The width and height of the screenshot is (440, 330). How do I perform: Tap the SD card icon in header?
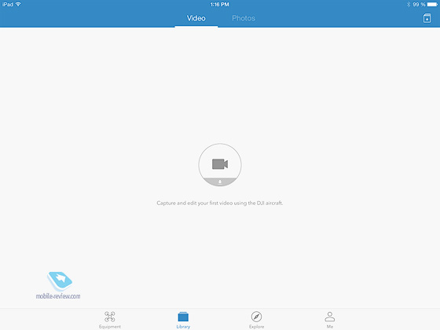(x=427, y=18)
